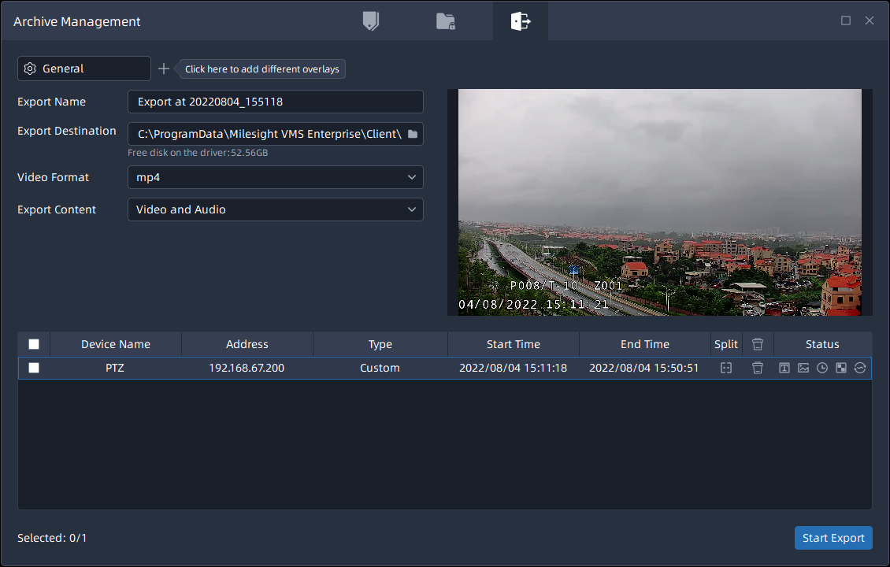890x567 pixels.
Task: Delete the PTZ row with trash icon
Action: (x=758, y=368)
